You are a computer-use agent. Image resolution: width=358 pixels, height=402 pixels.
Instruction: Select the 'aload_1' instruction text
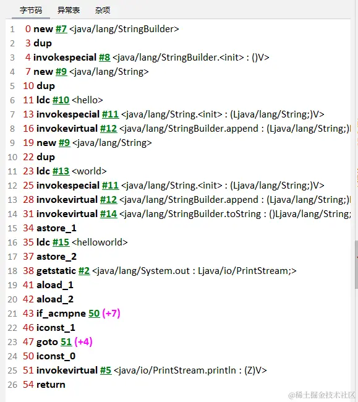click(55, 285)
